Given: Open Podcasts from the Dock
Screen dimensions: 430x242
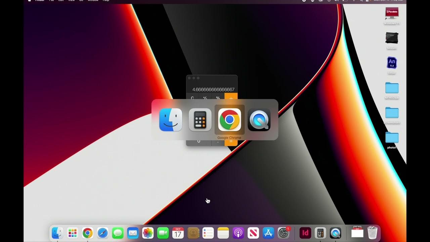Looking at the screenshot, I should [238, 233].
